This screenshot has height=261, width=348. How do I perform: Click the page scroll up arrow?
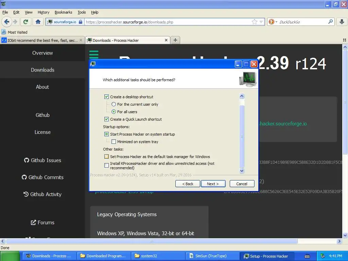[x=345, y=47]
